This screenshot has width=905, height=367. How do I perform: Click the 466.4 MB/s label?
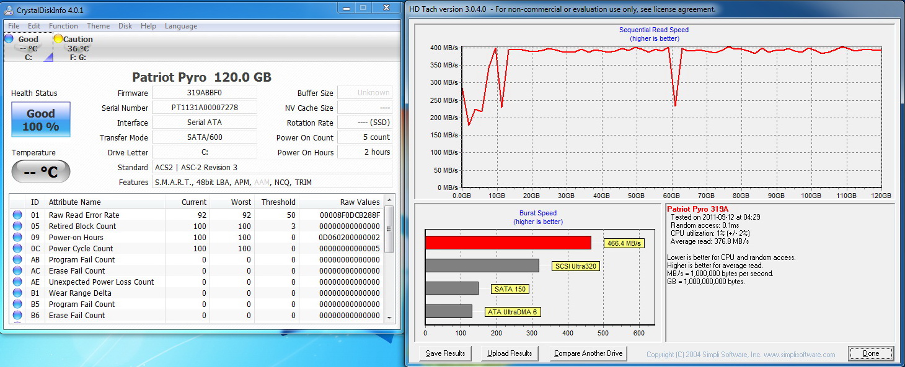(624, 244)
